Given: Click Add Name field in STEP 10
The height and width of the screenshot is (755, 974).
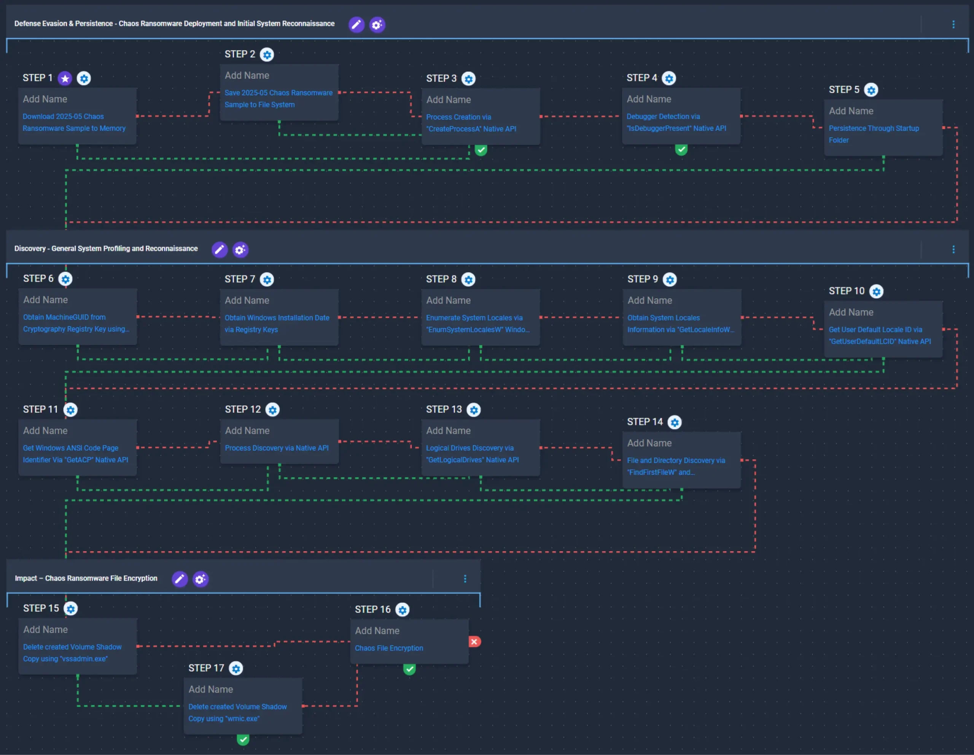Looking at the screenshot, I should [x=851, y=313].
